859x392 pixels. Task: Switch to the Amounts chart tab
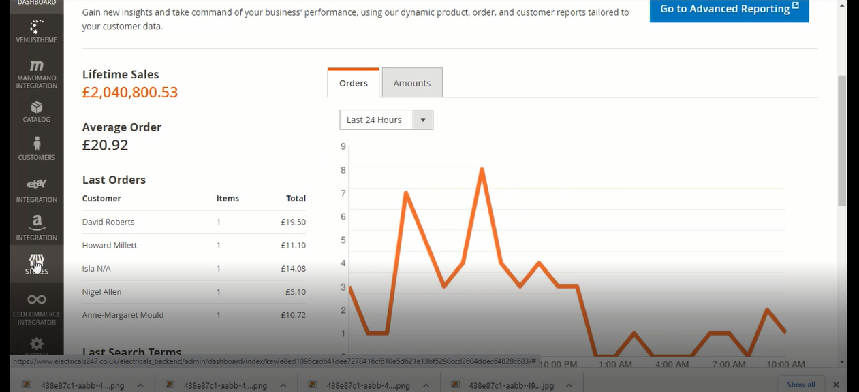coord(412,83)
